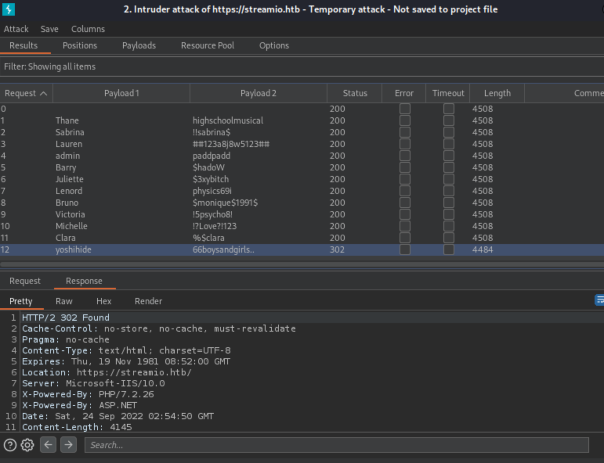Viewport: 604px width, 463px height.
Task: Click the %$clara payload cell
Action: click(209, 238)
